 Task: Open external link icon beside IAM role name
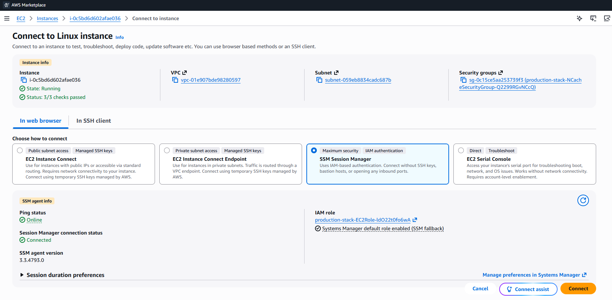tap(415, 220)
